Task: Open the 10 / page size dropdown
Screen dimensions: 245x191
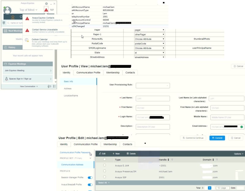Action: tap(223, 188)
